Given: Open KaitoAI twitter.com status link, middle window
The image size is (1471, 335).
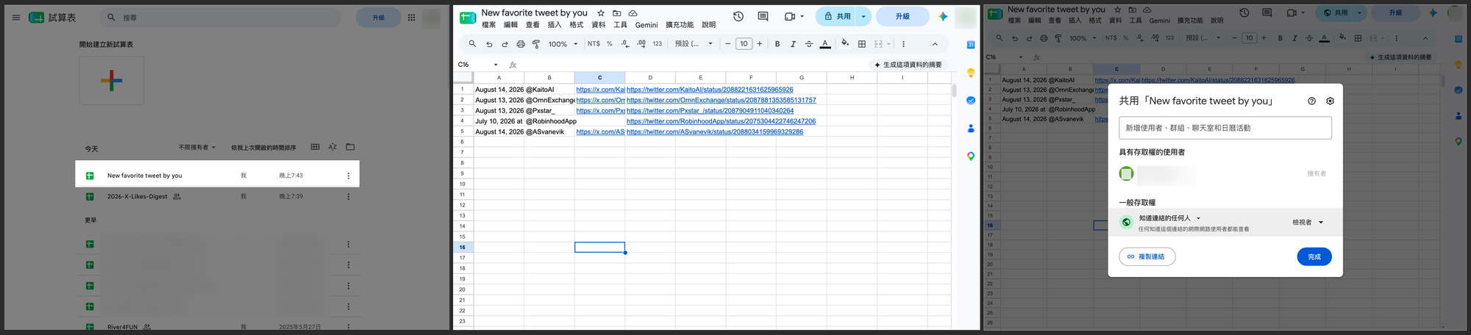Looking at the screenshot, I should [x=710, y=90].
